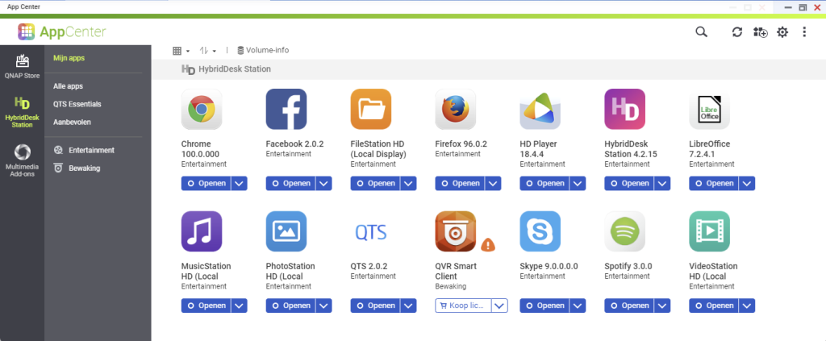826x341 pixels.
Task: Click the Firefox app icon
Action: coord(456,109)
